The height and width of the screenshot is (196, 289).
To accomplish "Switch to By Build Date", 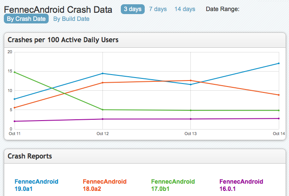I will point(71,19).
